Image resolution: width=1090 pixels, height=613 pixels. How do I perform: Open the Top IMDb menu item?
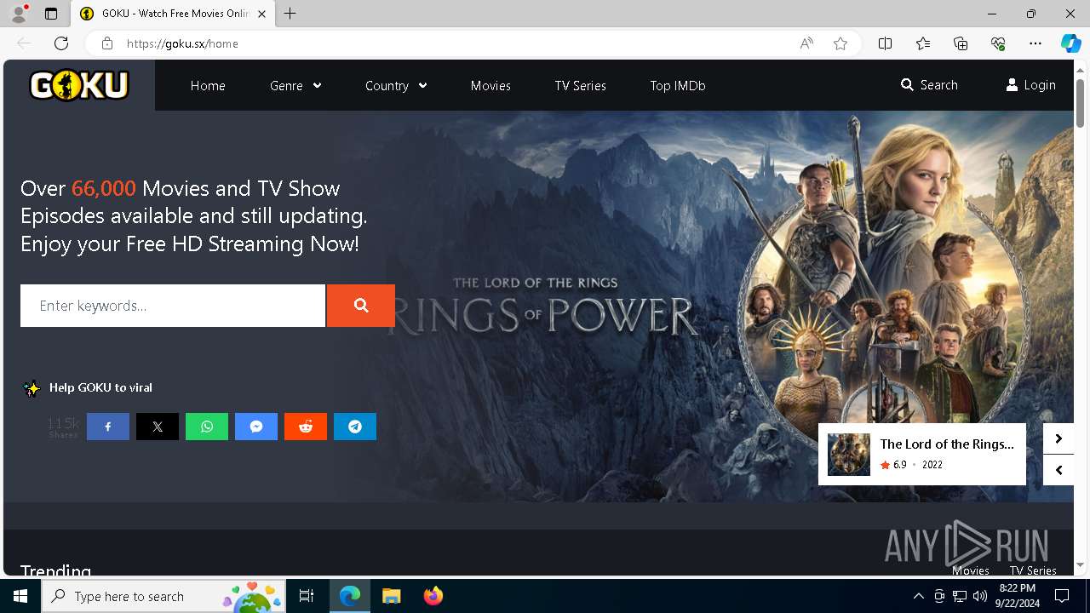click(x=677, y=85)
